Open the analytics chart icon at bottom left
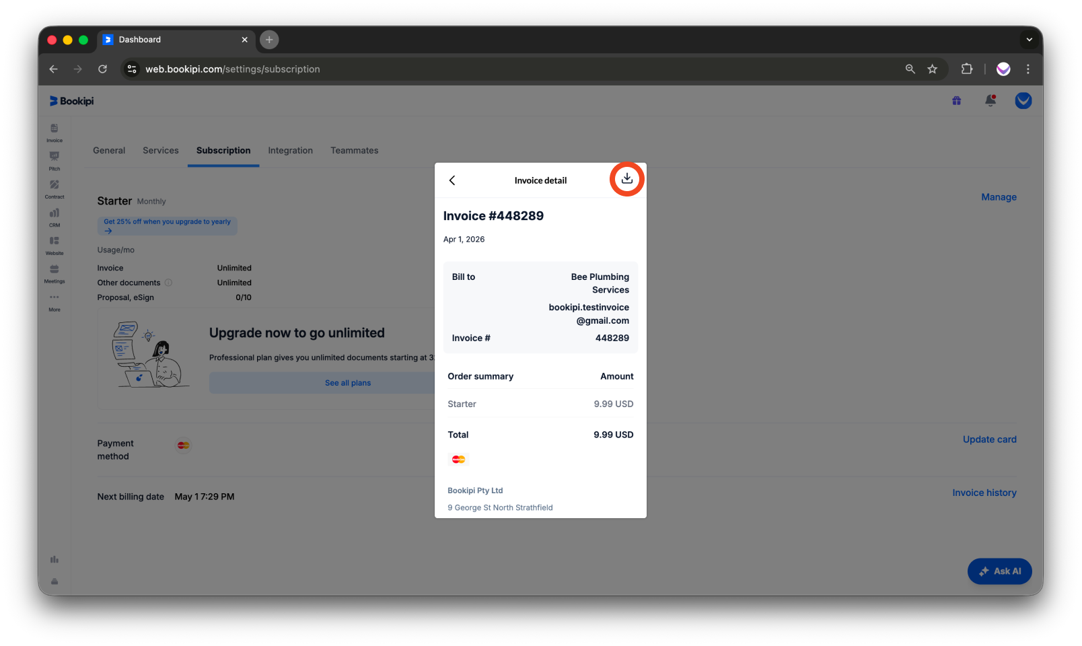Viewport: 1082px width, 646px height. [x=54, y=559]
